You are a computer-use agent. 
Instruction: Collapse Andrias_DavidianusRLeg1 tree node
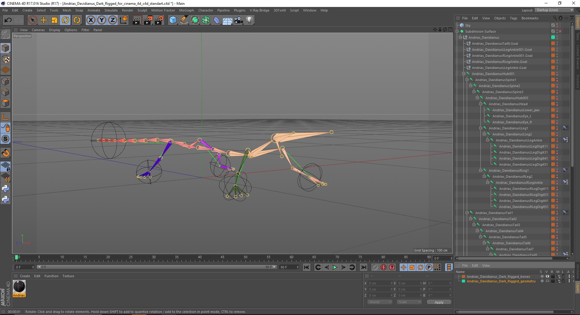point(481,170)
